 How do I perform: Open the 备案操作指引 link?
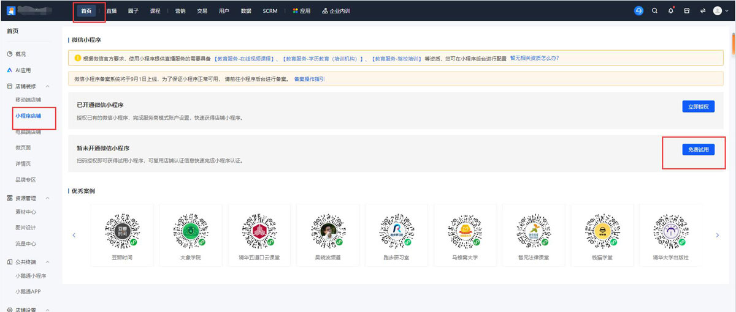(309, 79)
